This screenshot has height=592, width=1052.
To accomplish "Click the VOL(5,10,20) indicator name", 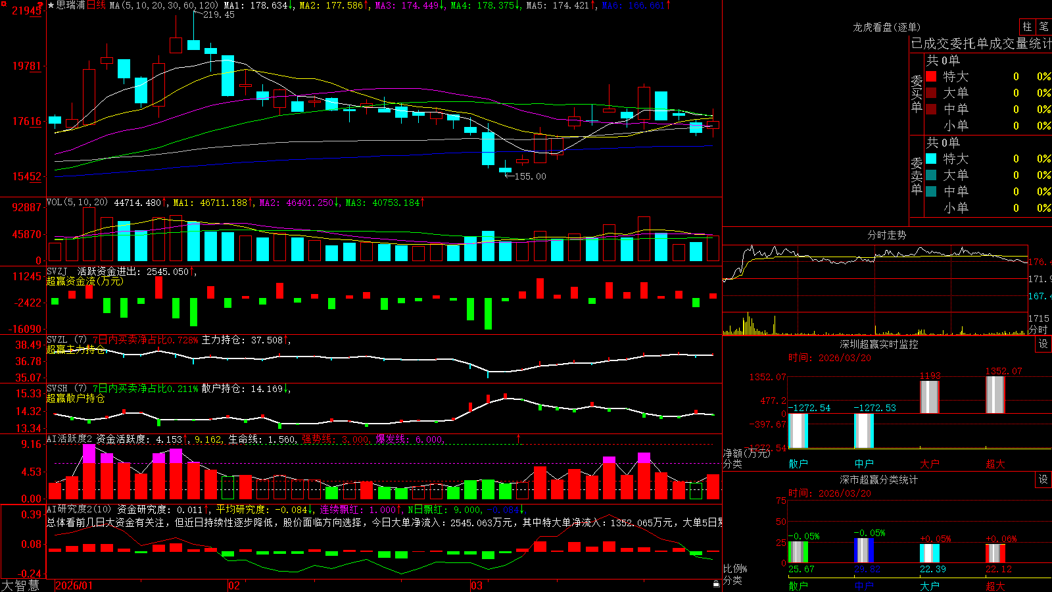I will 77,203.
